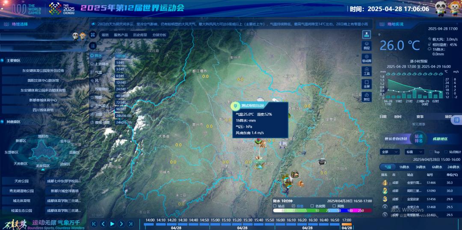Enable the 站点 checkbox in legend
This screenshot has height=230, width=462.
pos(275,206)
